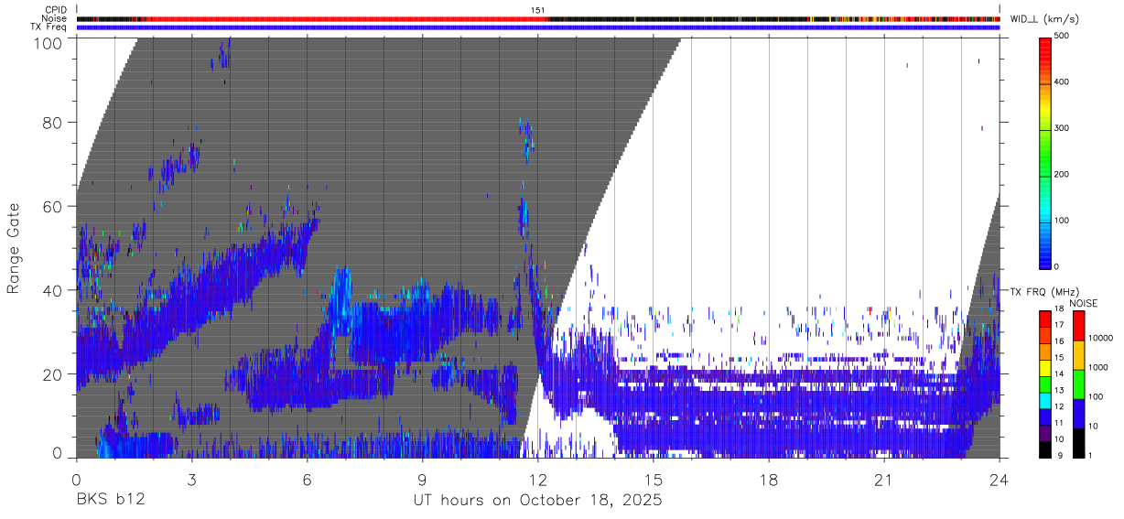
Task: Click the UT hours on October 18, 2025 title
Action: (538, 501)
